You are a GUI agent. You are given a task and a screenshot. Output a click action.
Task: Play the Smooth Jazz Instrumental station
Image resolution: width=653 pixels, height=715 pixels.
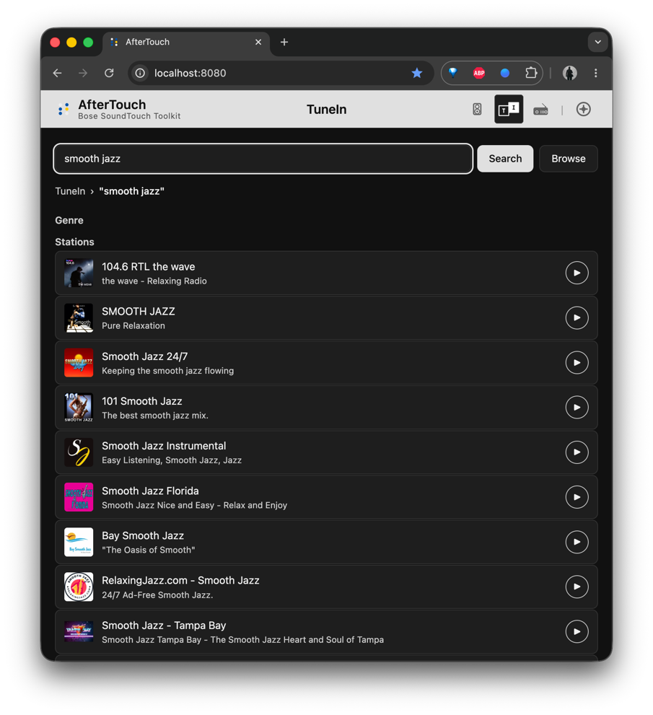(577, 452)
